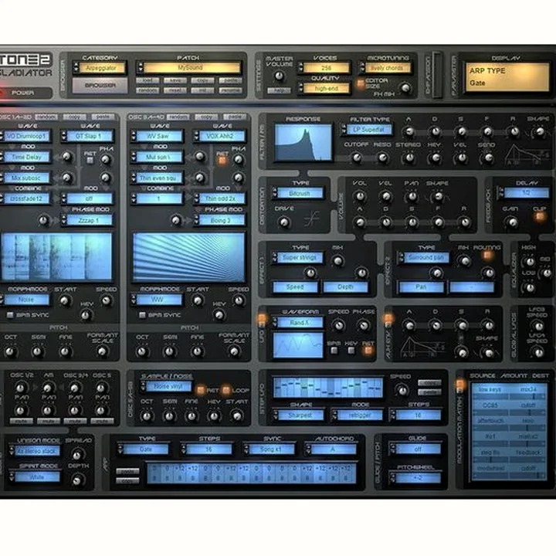
Task: Enable BPM Sync for OSC 3A-4D
Action: (x=142, y=315)
